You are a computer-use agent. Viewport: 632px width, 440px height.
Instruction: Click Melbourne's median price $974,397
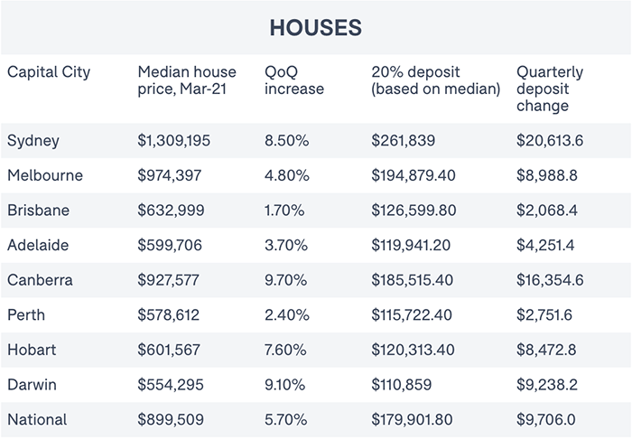pyautogui.click(x=171, y=174)
